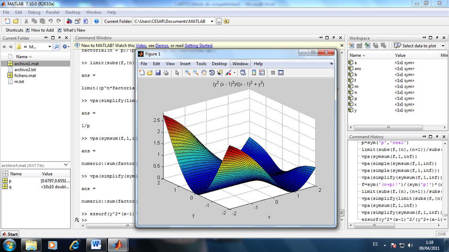Click the Zoom In magnifier in Figure 1
The height and width of the screenshot is (252, 449).
[x=188, y=73]
